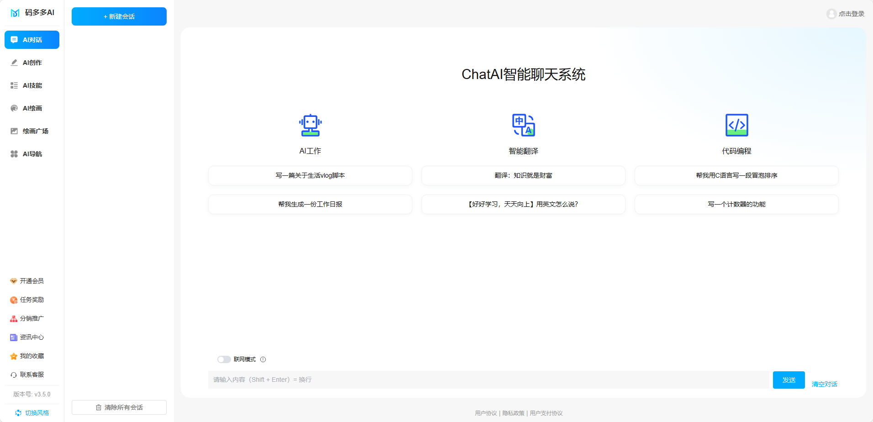Switch to the AI创作 menu item
Image resolution: width=873 pixels, height=422 pixels.
[x=32, y=63]
